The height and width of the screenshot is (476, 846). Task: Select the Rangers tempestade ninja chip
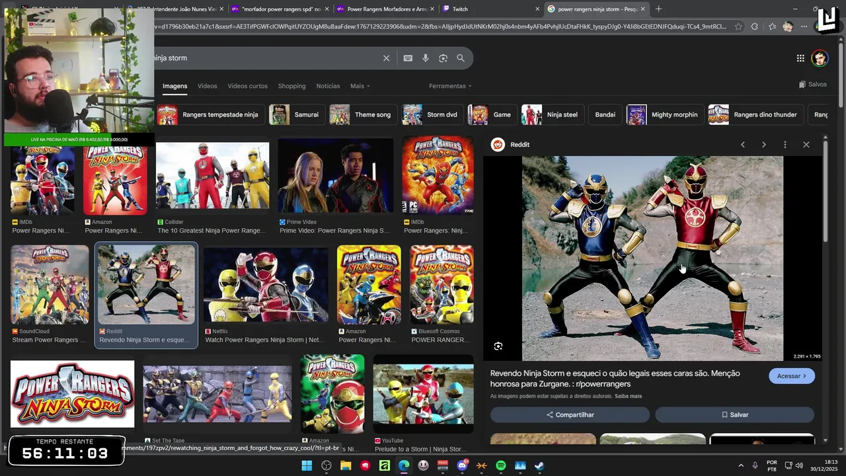[x=211, y=115]
